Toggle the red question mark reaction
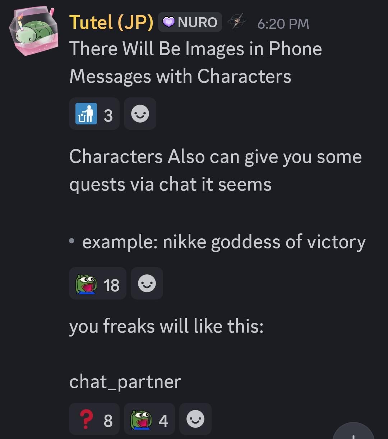The image size is (388, 439). tap(94, 419)
